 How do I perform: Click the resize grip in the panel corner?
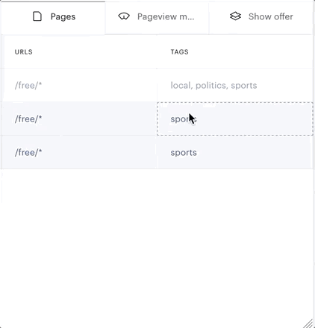pyautogui.click(x=309, y=324)
